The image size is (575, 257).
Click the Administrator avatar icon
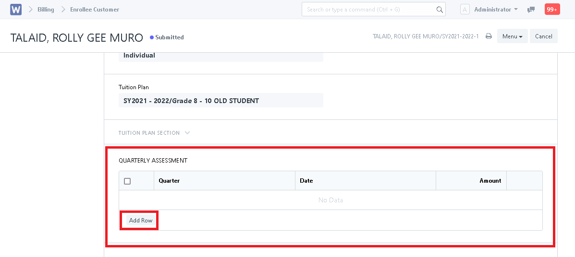465,10
